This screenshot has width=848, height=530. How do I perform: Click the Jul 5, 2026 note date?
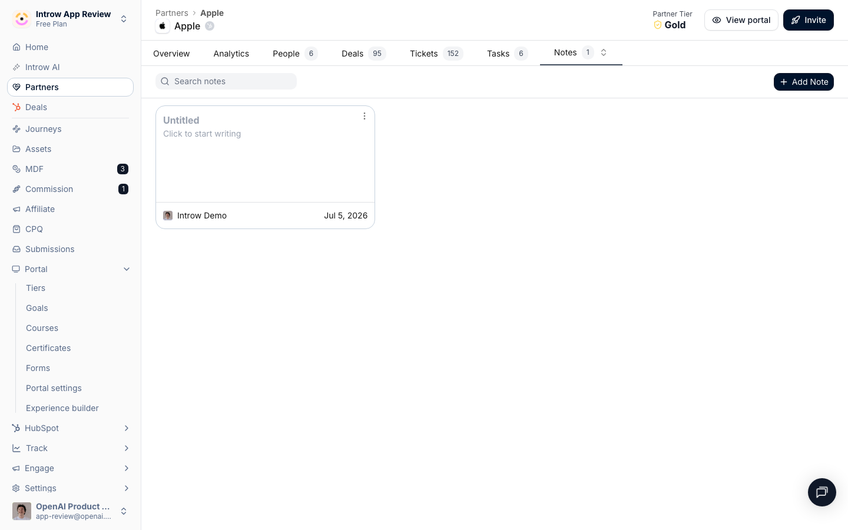pos(346,216)
